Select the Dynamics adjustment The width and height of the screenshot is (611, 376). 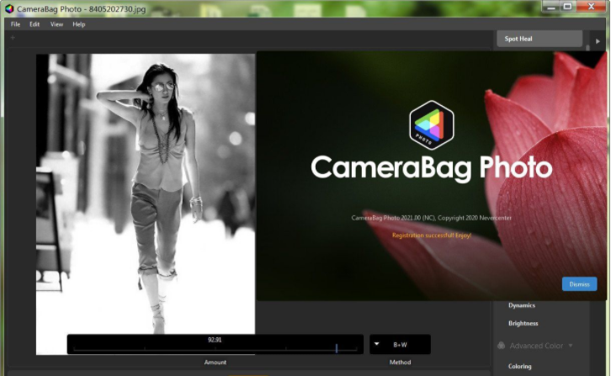pyautogui.click(x=522, y=305)
